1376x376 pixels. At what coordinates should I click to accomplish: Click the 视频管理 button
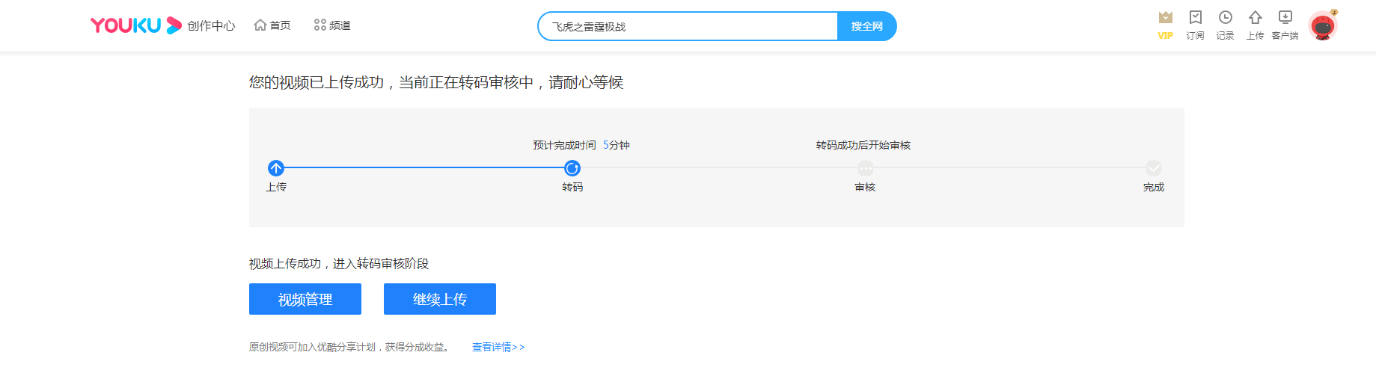pyautogui.click(x=305, y=299)
